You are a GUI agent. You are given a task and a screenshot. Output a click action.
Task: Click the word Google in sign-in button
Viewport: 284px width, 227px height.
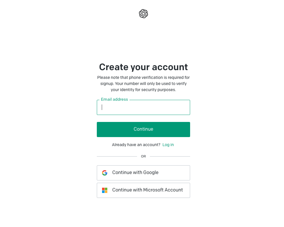[x=151, y=172]
